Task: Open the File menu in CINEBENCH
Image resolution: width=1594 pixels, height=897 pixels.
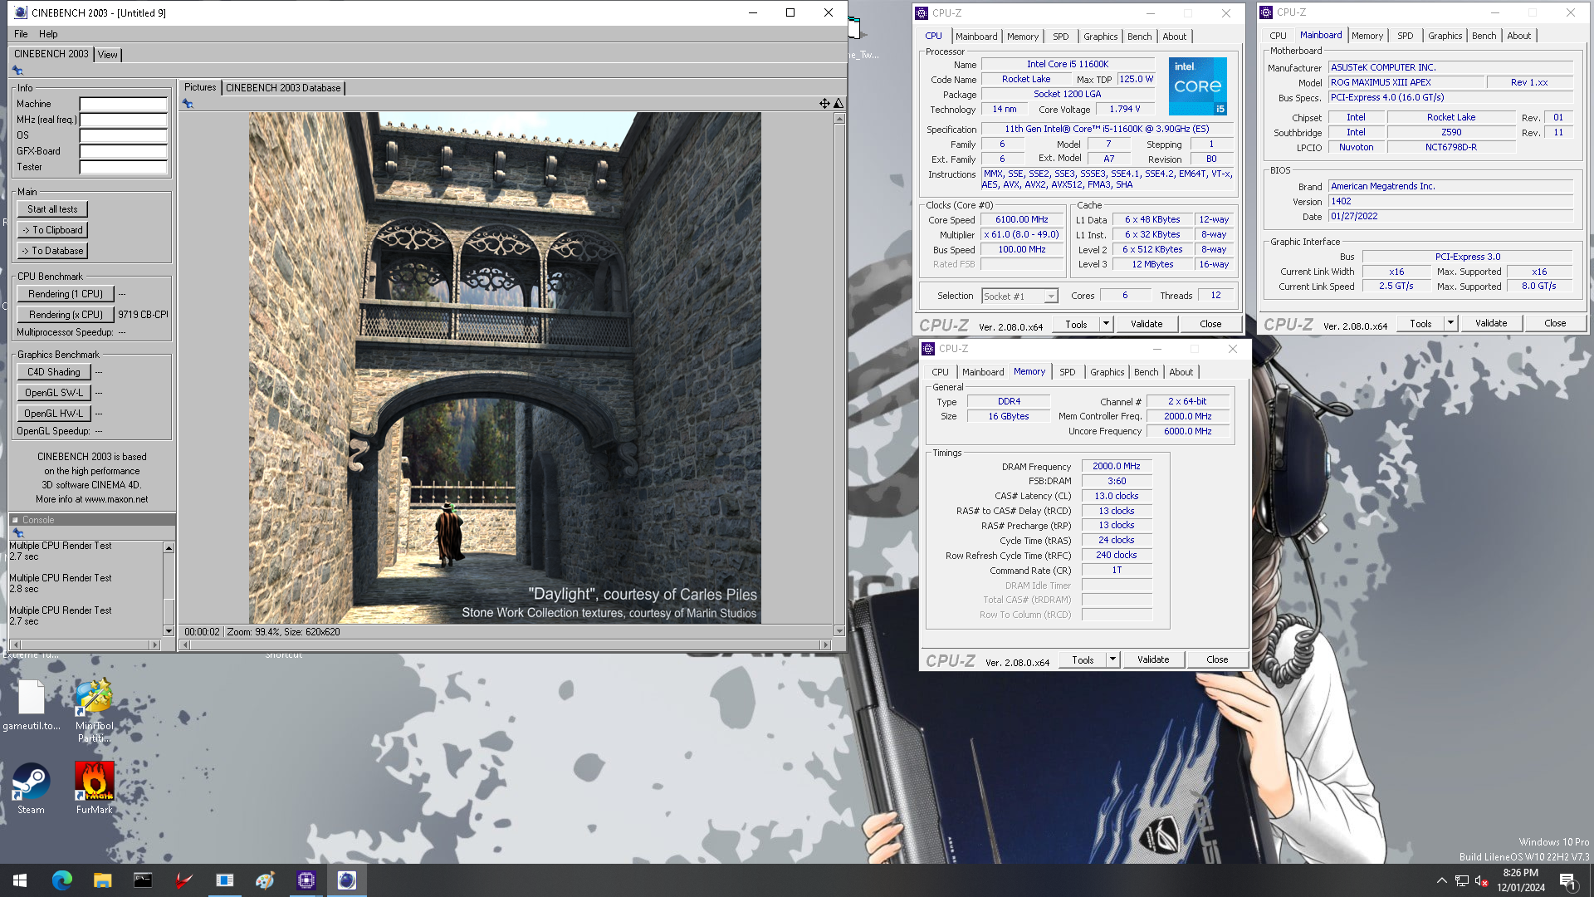Action: pyautogui.click(x=21, y=34)
